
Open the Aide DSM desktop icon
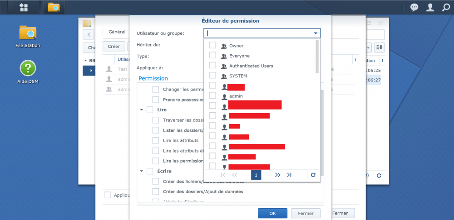tap(28, 72)
